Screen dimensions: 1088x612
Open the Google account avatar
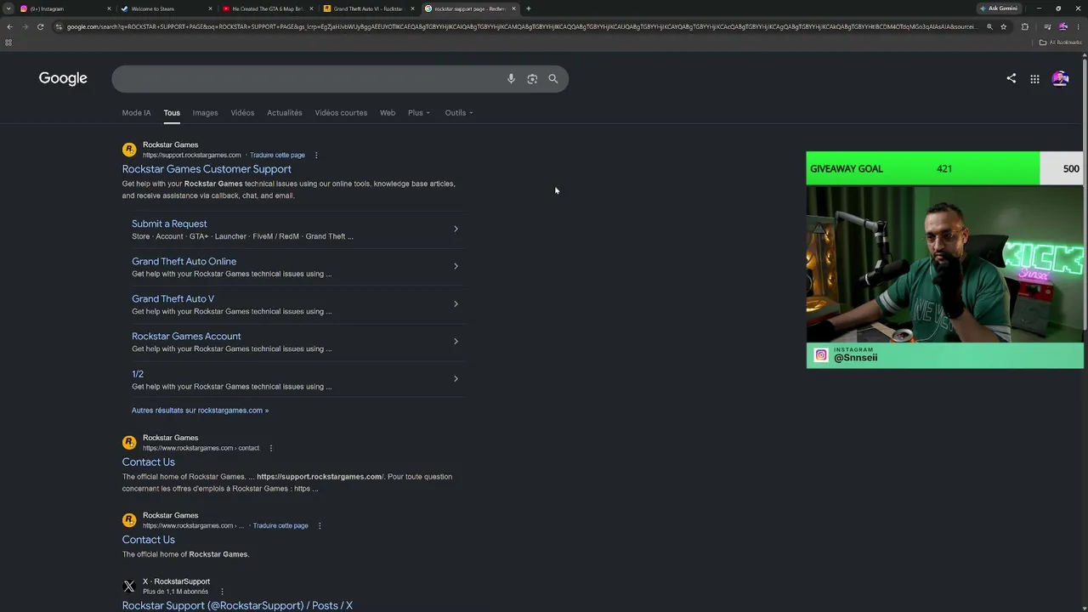pos(1060,78)
